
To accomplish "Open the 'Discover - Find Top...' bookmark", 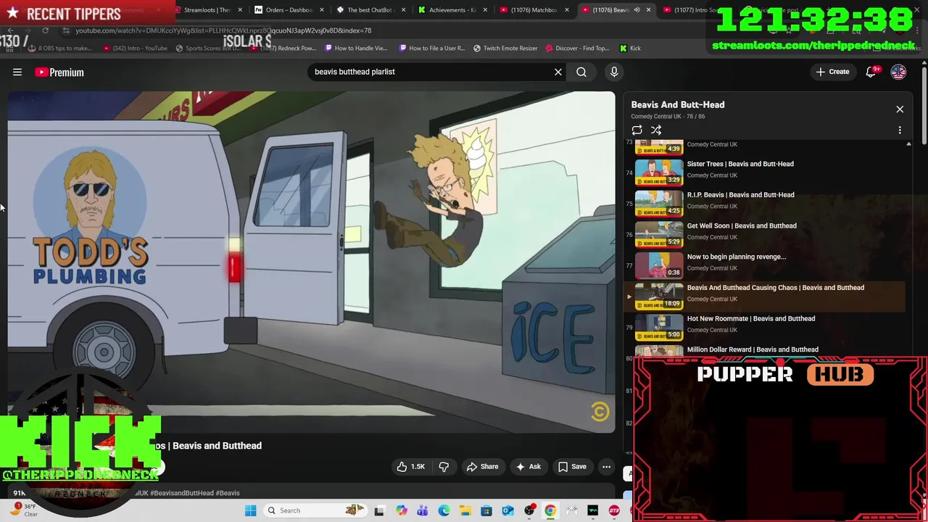I will pos(577,49).
